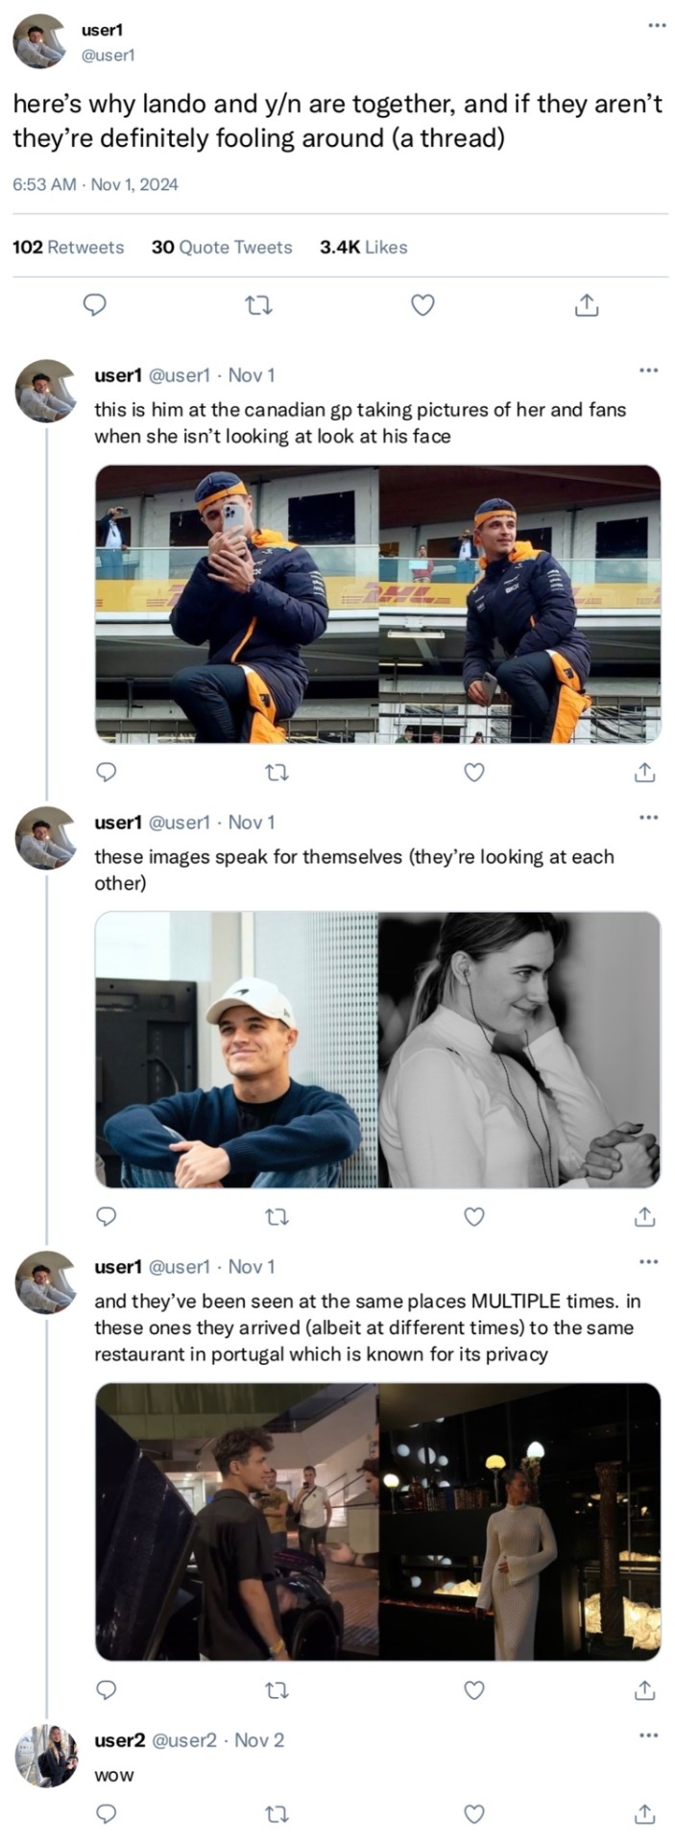Like the main tweet with heart icon

(x=422, y=305)
